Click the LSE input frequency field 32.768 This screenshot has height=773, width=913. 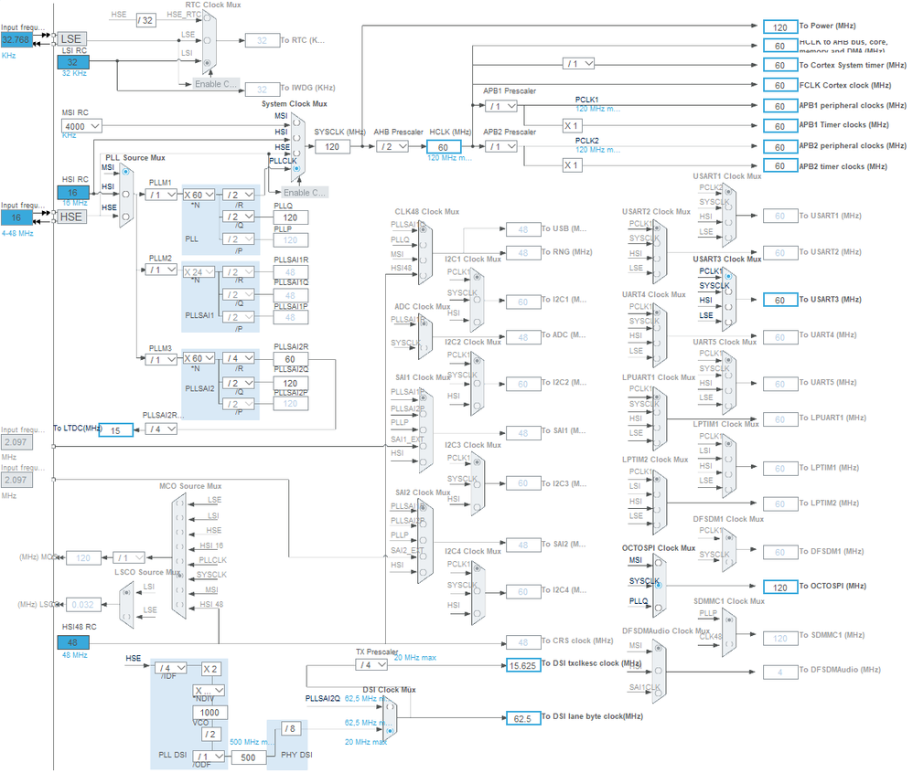point(16,39)
